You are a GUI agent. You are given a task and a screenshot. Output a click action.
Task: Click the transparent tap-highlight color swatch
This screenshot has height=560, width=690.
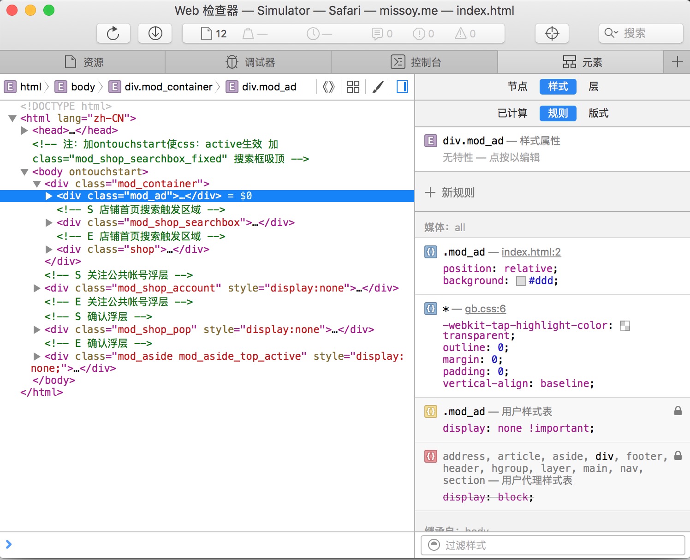[625, 326]
